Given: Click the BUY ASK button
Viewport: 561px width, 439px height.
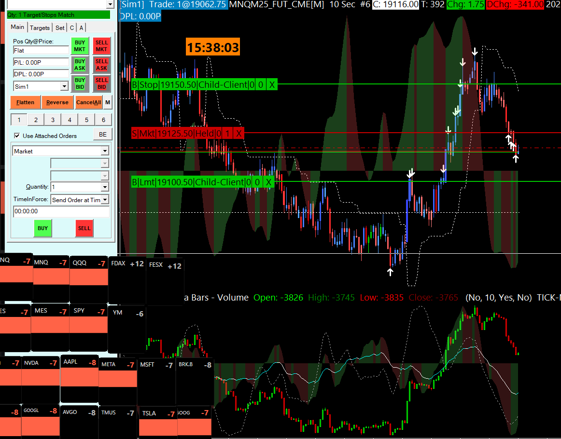Looking at the screenshot, I should (80, 65).
